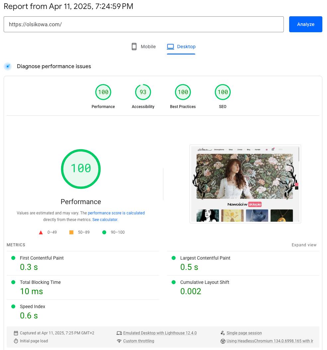
Task: Click the Best Practices score gauge
Action: tap(183, 92)
